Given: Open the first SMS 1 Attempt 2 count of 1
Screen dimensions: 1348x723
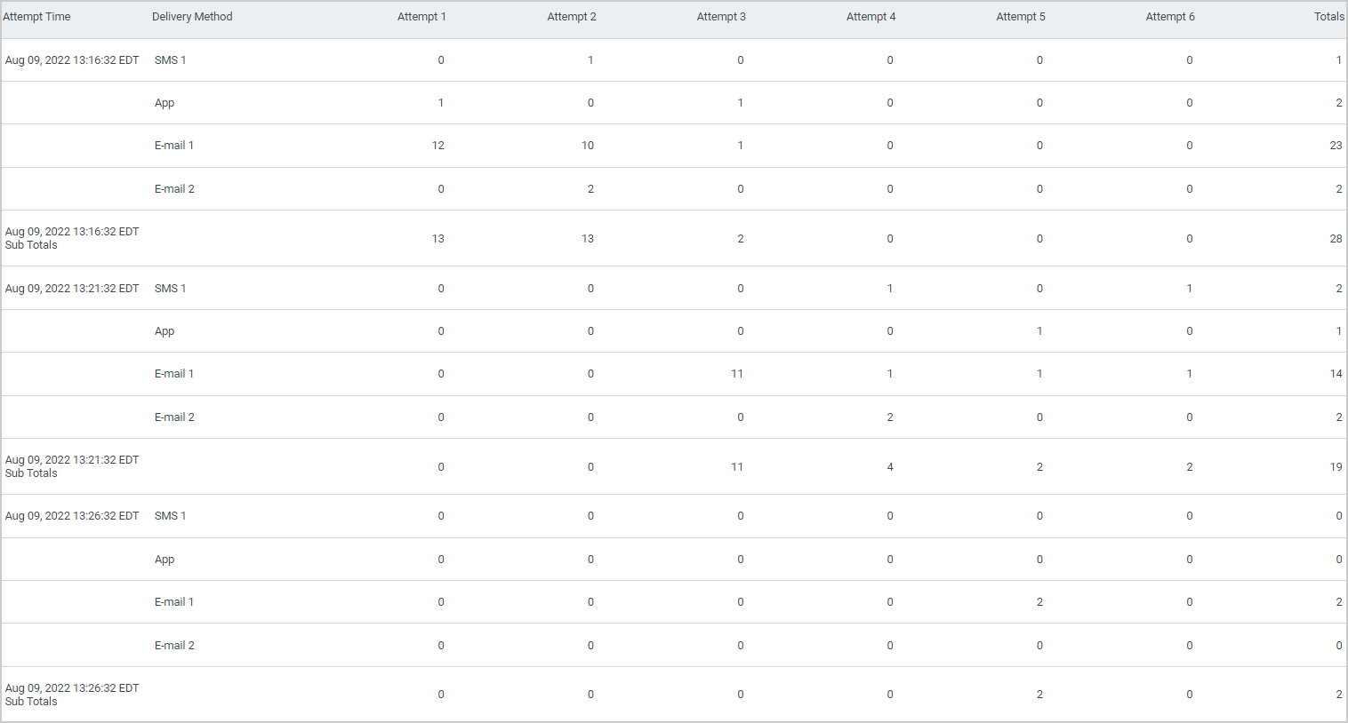Looking at the screenshot, I should click(x=590, y=60).
